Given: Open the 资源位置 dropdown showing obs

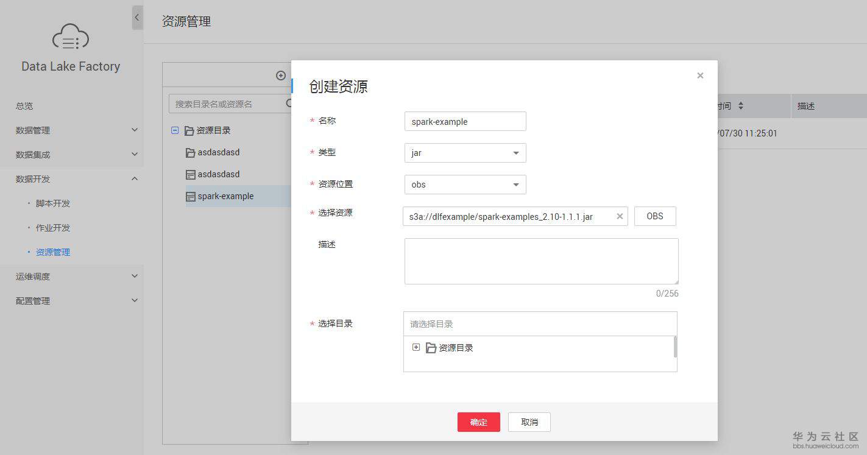Looking at the screenshot, I should pos(465,185).
